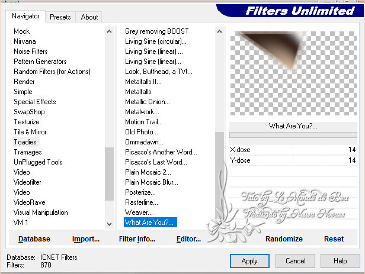Choose UnPlugged Tools category
The width and height of the screenshot is (365, 274).
[x=38, y=162]
